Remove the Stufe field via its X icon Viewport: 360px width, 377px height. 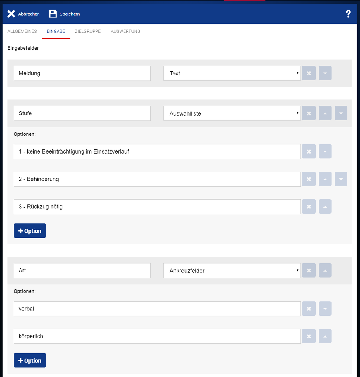click(x=309, y=113)
